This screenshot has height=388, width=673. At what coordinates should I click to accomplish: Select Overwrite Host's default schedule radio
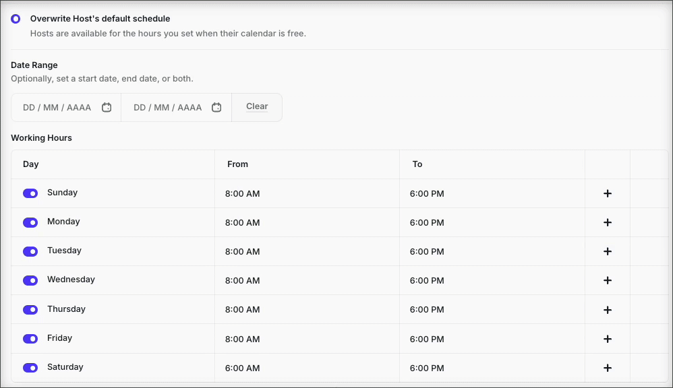coord(16,19)
